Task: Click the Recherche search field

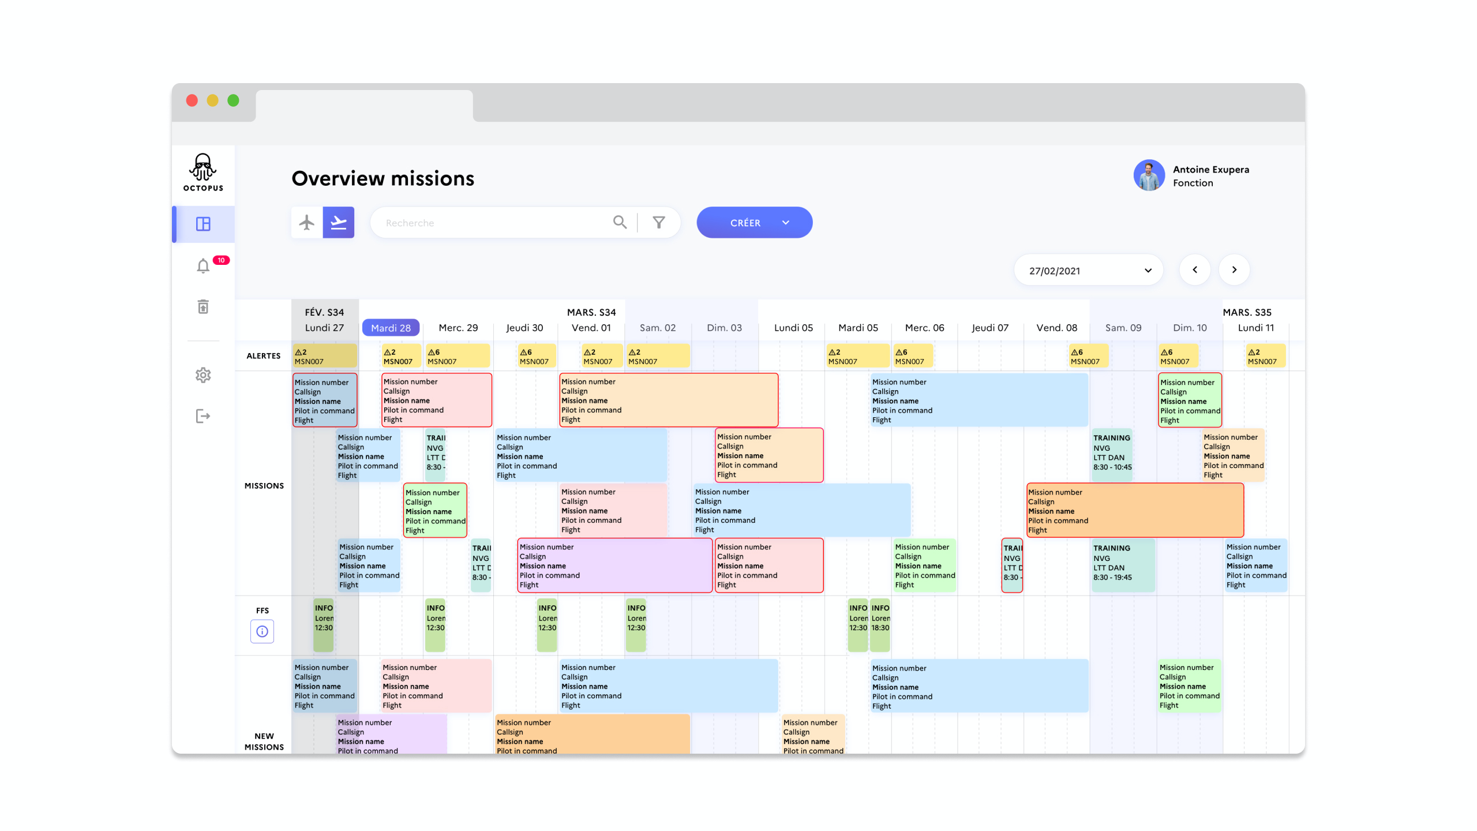Action: 490,223
